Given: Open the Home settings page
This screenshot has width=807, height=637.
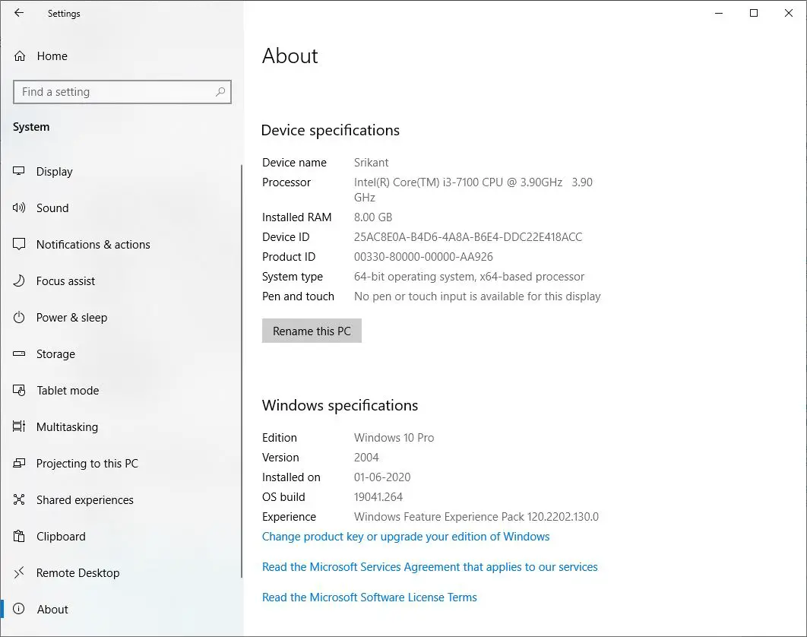Looking at the screenshot, I should click(122, 56).
